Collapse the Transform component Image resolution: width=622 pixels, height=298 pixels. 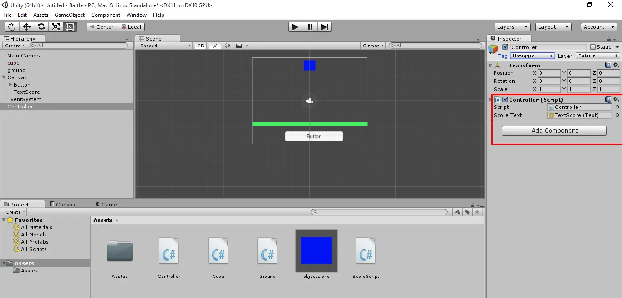[490, 66]
